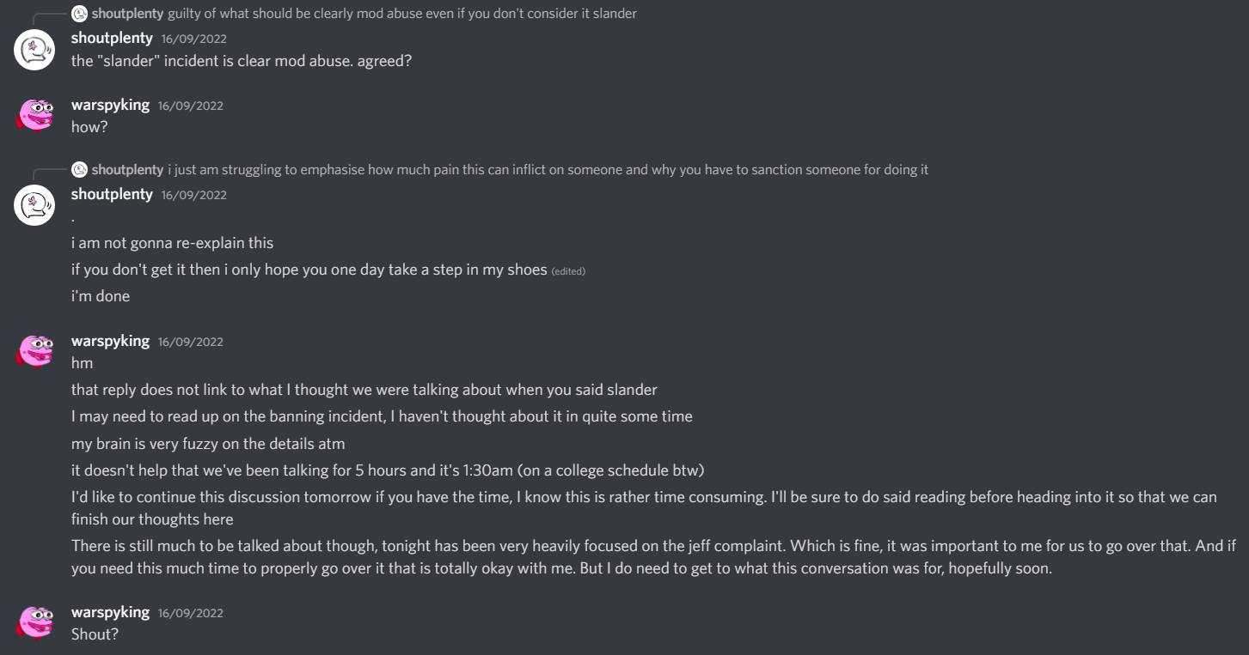Click the "(edited)" label after "step in my shoes"
Screen dimensions: 1249x655
[x=568, y=271]
